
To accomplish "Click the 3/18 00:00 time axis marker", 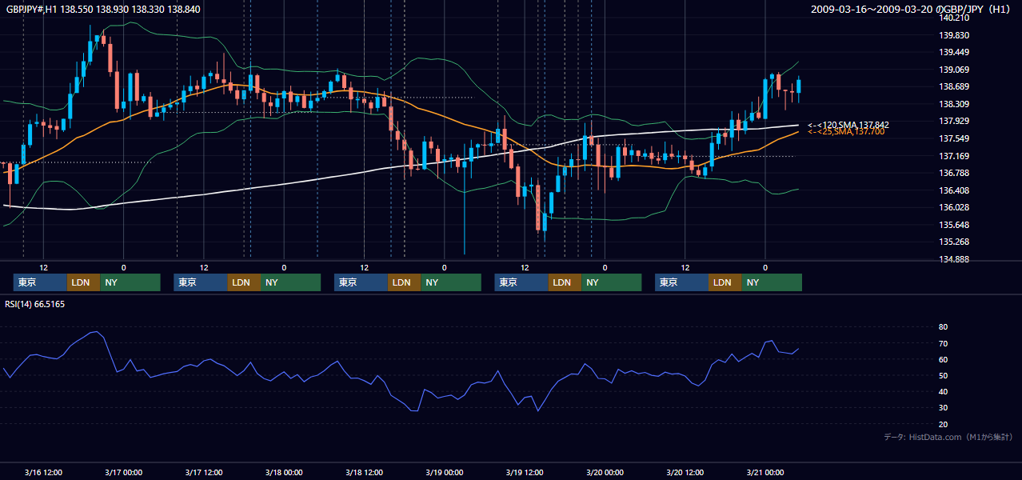I will 284,472.
